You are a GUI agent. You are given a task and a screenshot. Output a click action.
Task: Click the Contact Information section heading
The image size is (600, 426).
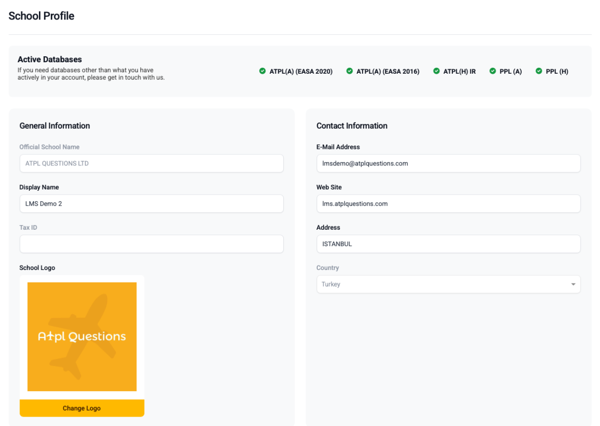[352, 126]
